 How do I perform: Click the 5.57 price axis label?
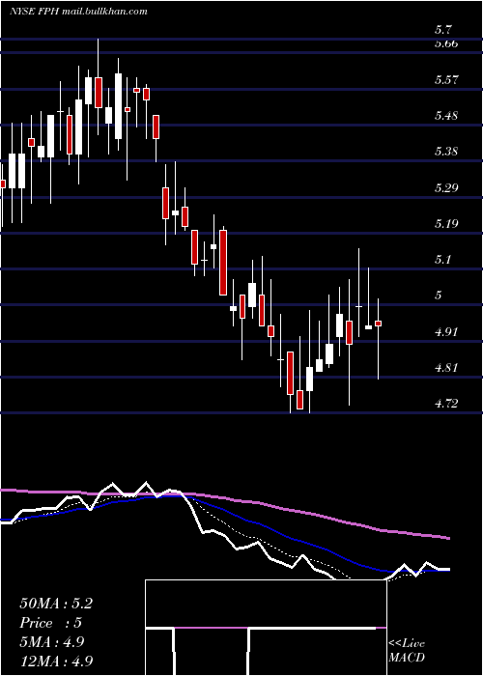click(x=446, y=80)
